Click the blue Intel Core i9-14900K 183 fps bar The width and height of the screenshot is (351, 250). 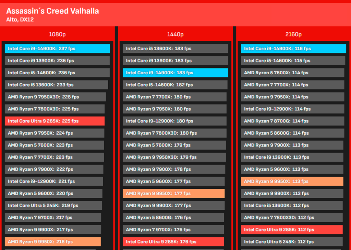175,73
